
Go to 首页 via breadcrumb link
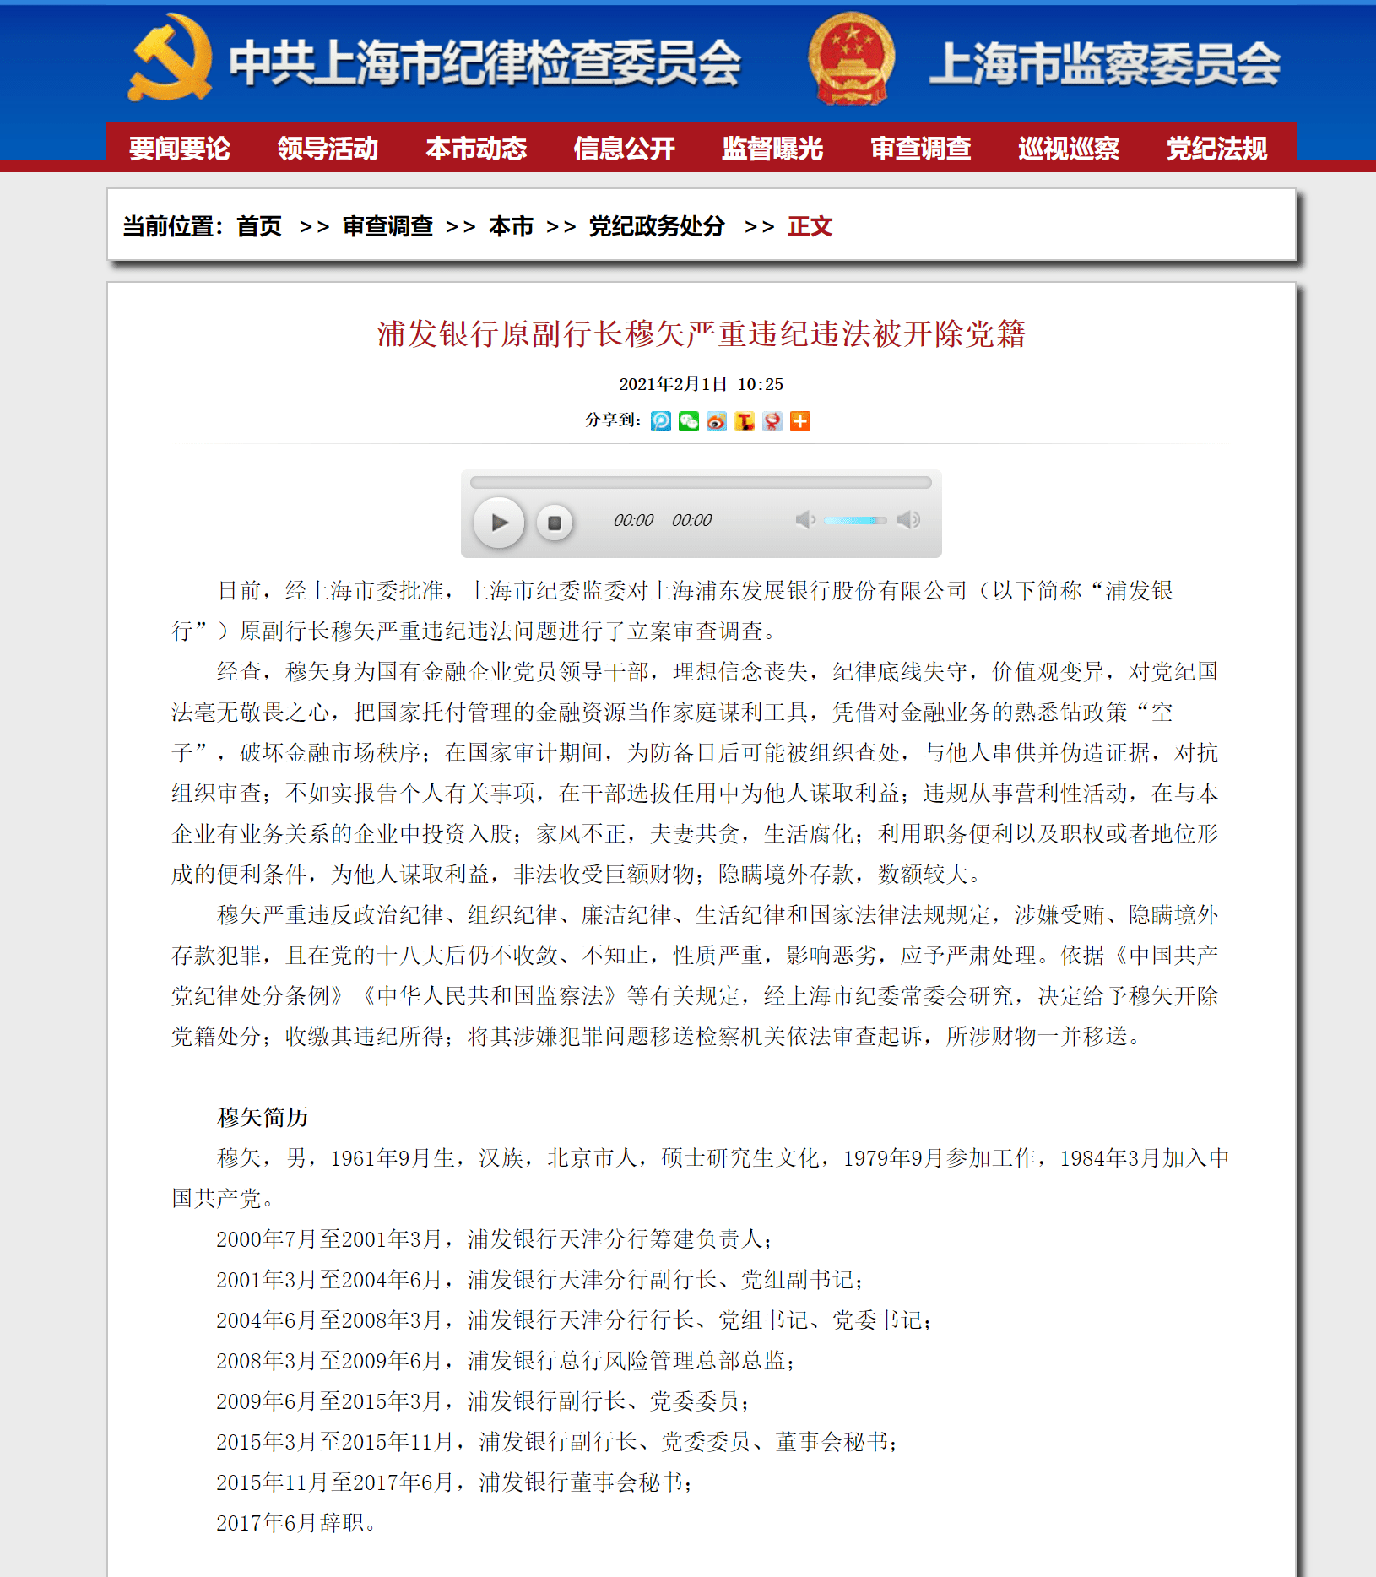tap(259, 226)
